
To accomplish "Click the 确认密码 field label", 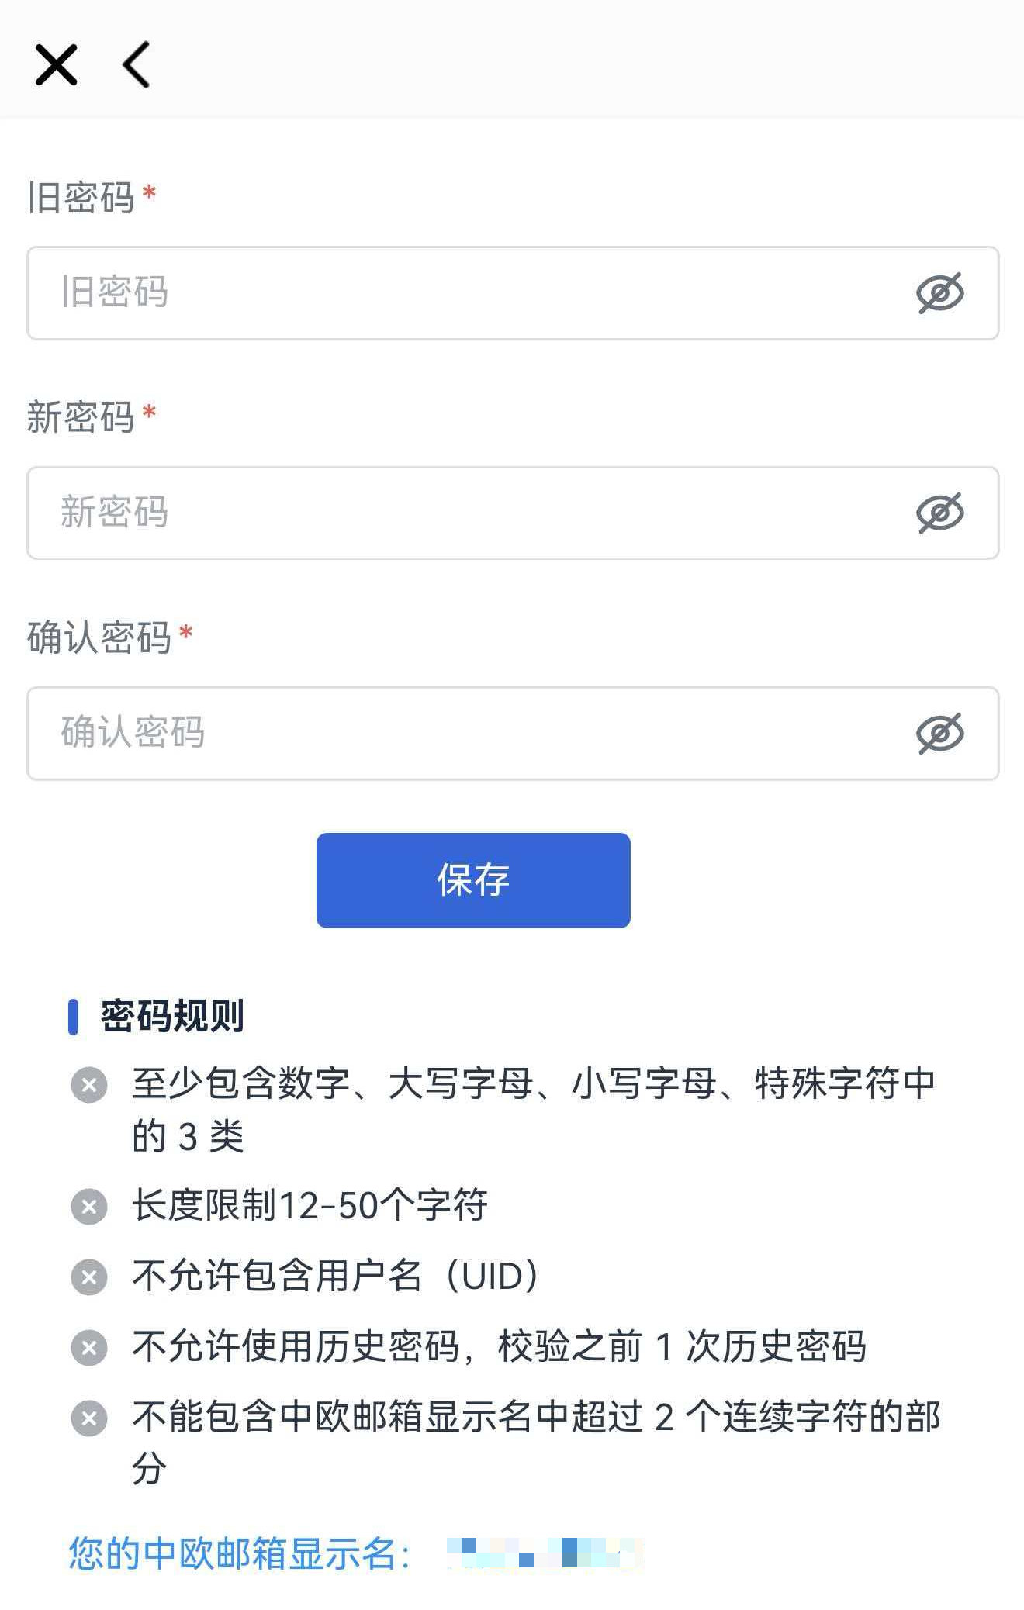I will pos(99,637).
